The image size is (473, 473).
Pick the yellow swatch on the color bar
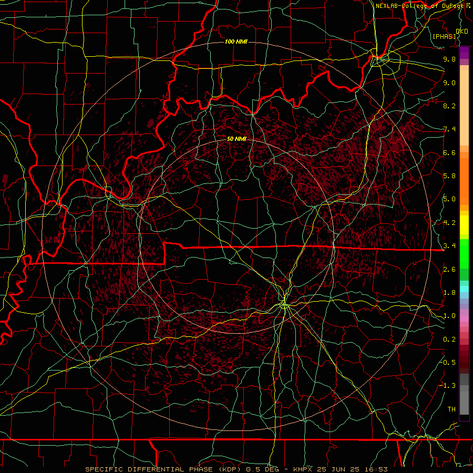tap(464, 225)
